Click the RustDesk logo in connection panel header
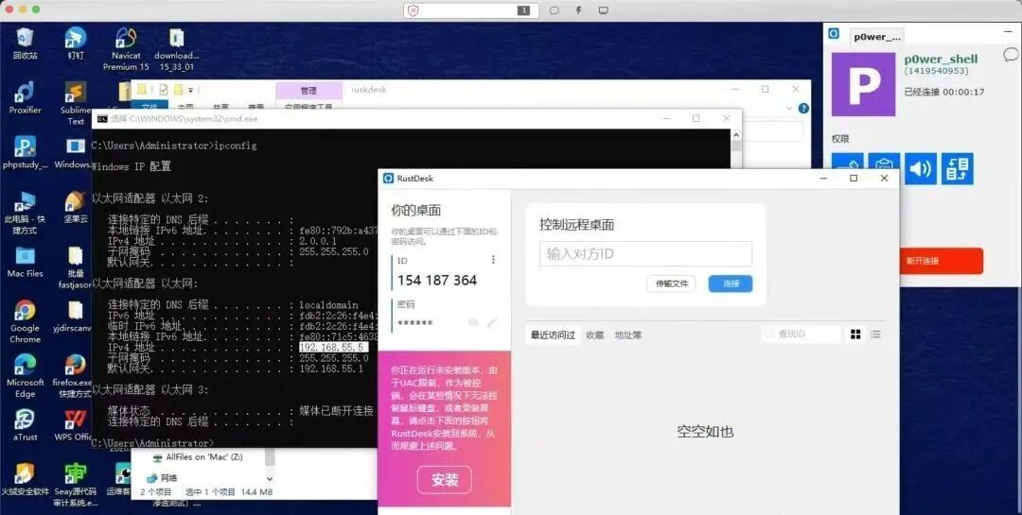This screenshot has width=1022, height=515. 834,34
